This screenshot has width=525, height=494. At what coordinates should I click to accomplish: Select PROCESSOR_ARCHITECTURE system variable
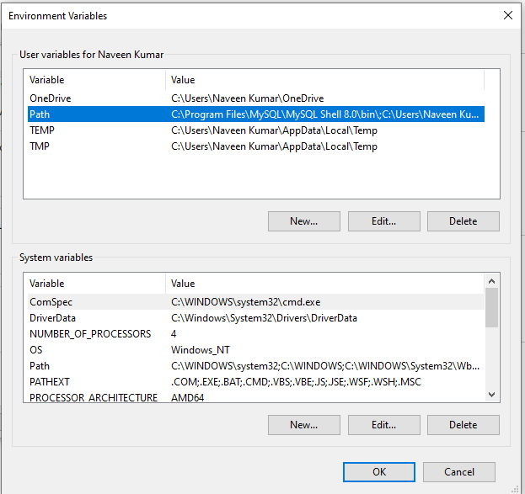(256, 397)
